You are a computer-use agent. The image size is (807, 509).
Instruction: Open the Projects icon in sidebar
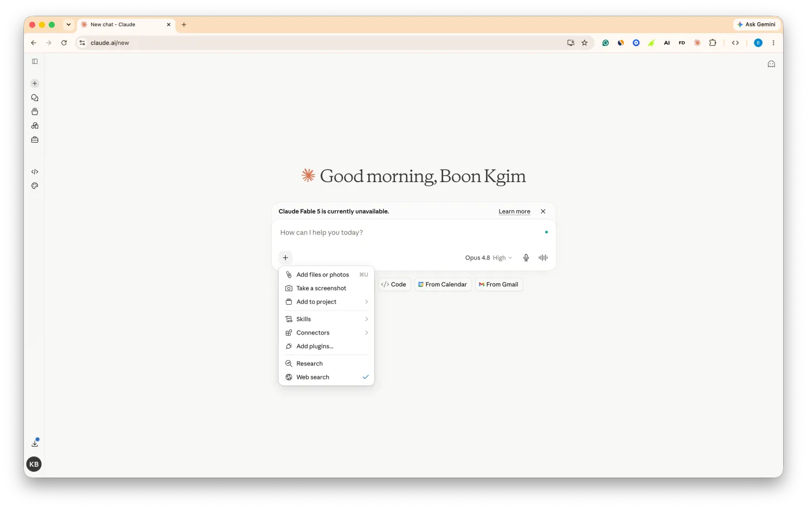35,112
